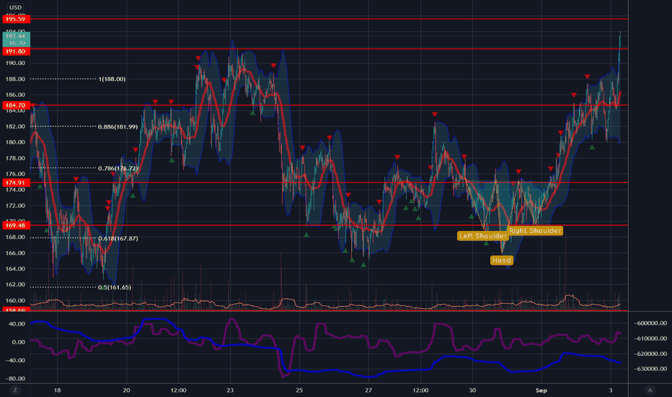Click the 178.00 price axis value

pyautogui.click(x=15, y=158)
